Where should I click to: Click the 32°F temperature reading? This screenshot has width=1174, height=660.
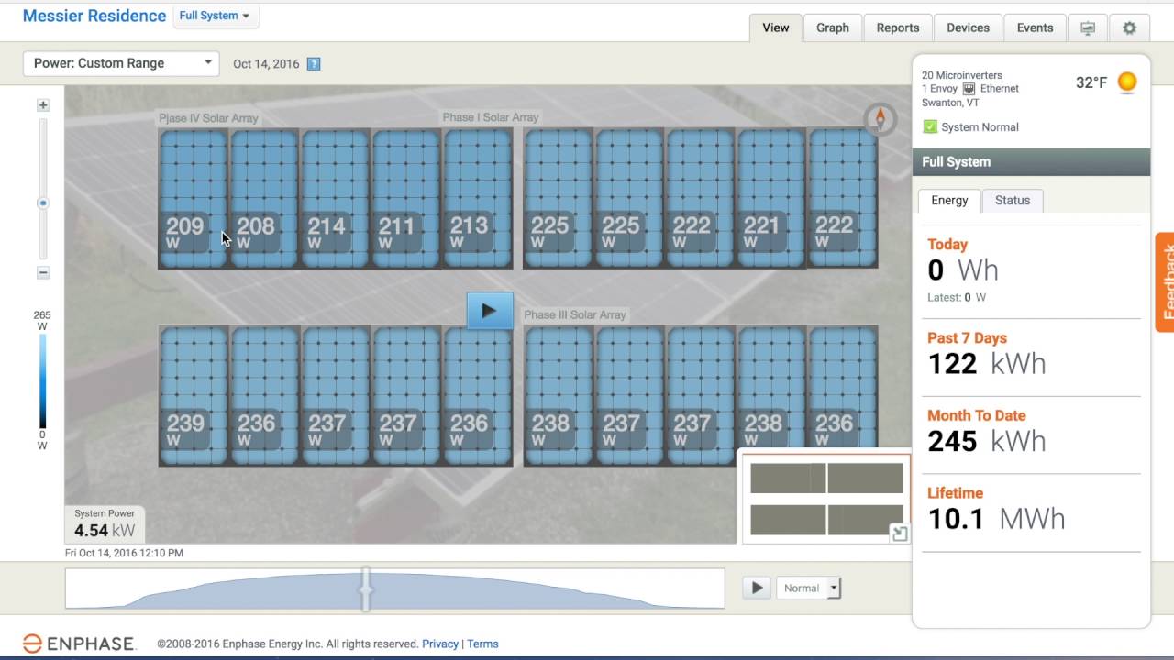(1091, 82)
